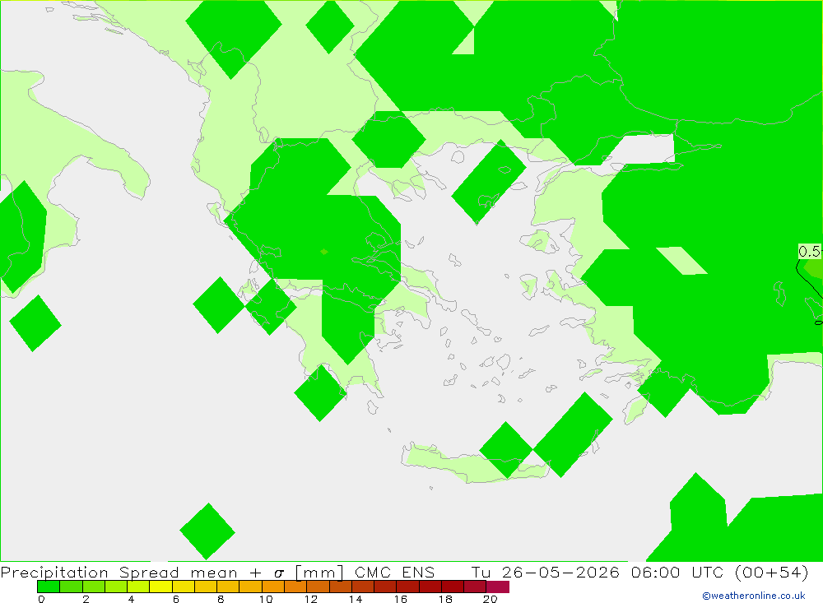Pick the last crimson legend swatch
The height and width of the screenshot is (603, 823).
click(498, 587)
